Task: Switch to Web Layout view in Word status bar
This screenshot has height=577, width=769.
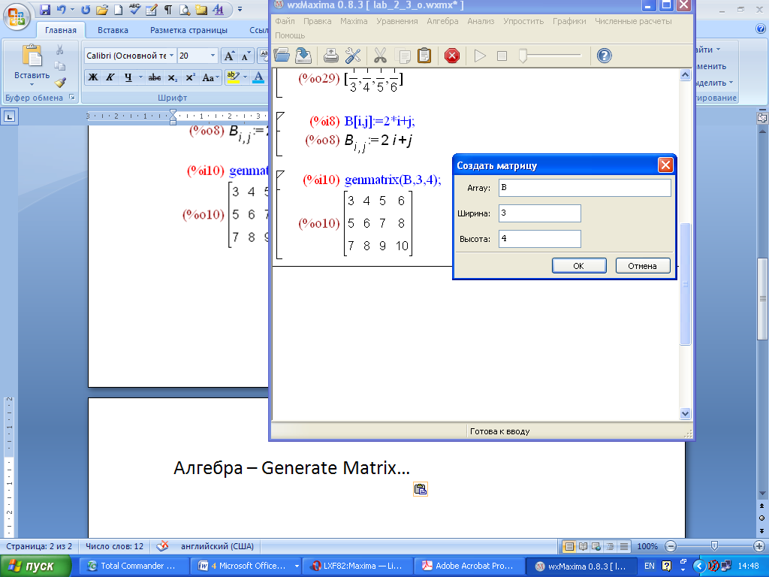Action: point(596,546)
